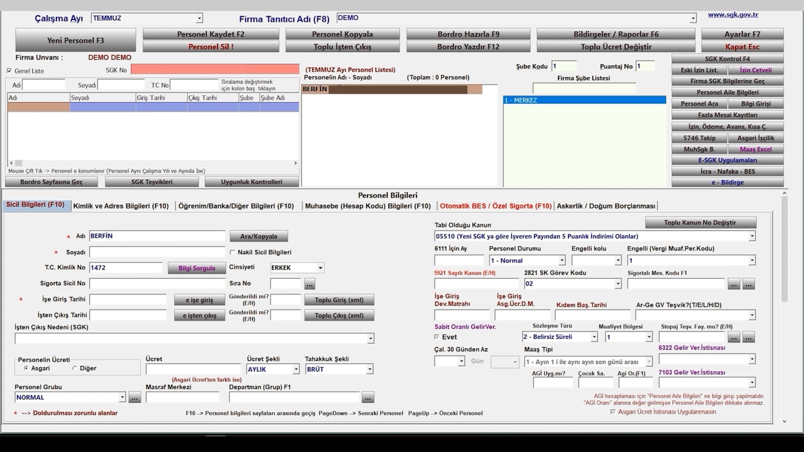
Task: Open the lookup button beside Sıra No
Action: 309,284
